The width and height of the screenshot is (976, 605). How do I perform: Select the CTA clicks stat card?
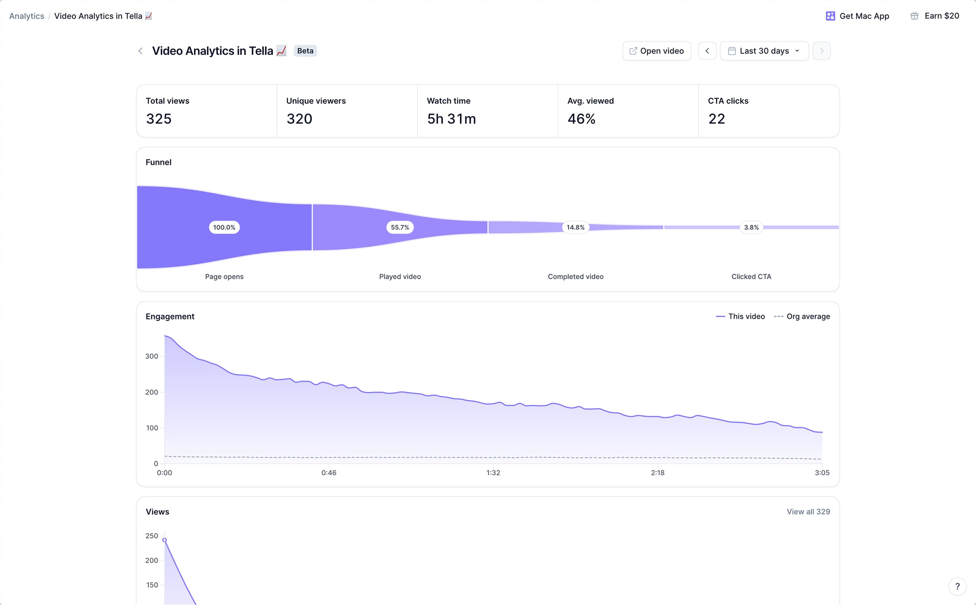point(768,111)
